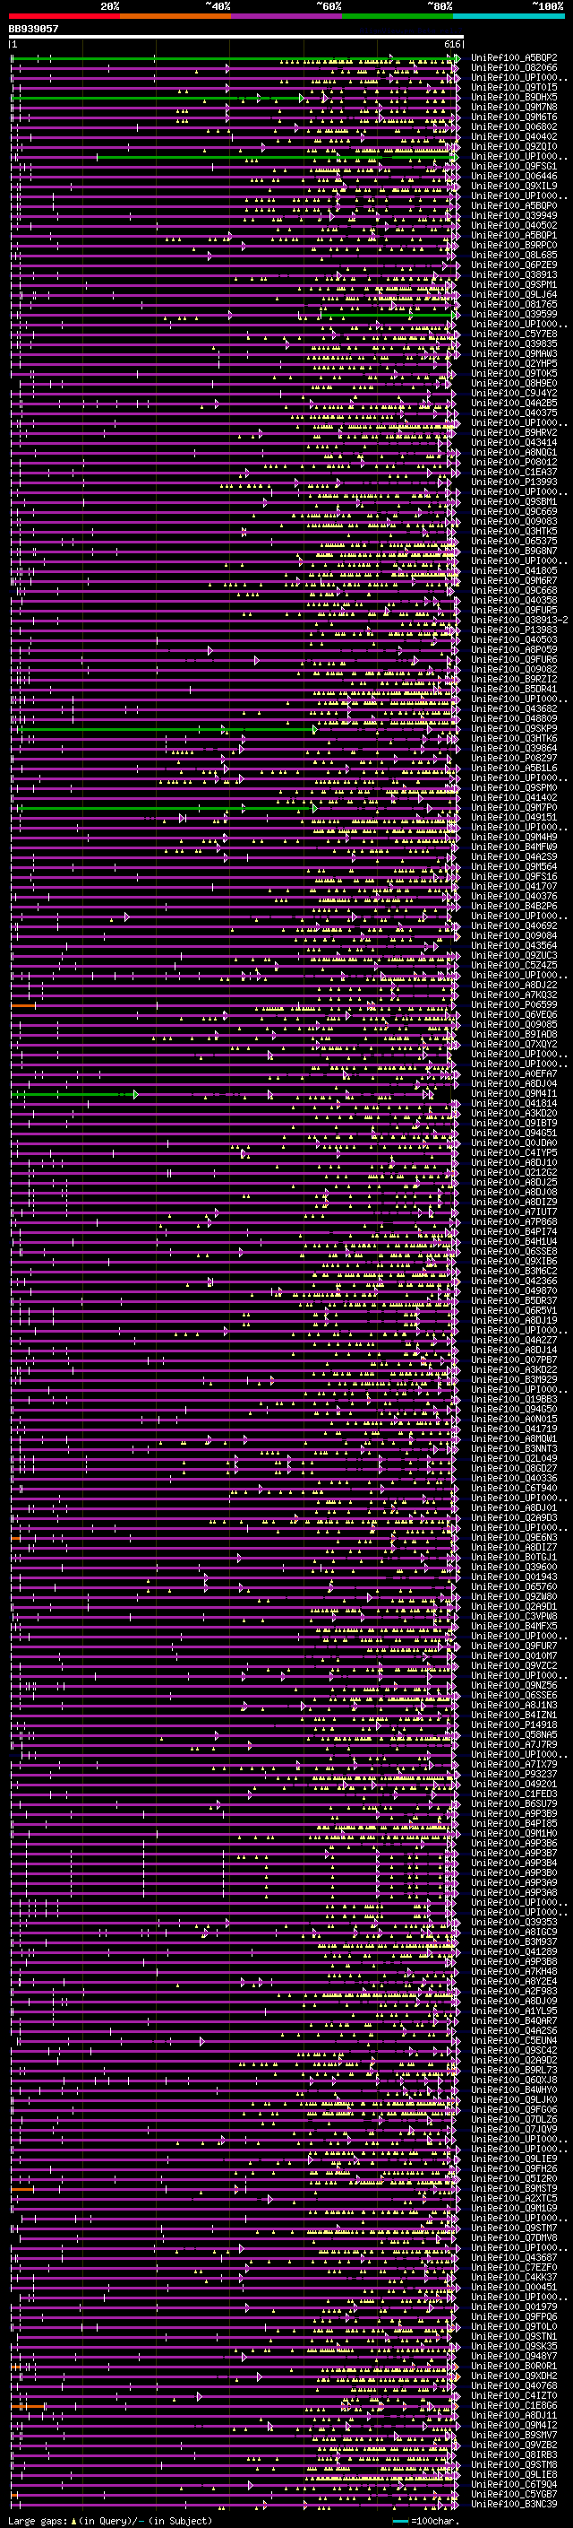The image size is (573, 2528).
Task: Click the ~40% legend label
Action: click(218, 6)
